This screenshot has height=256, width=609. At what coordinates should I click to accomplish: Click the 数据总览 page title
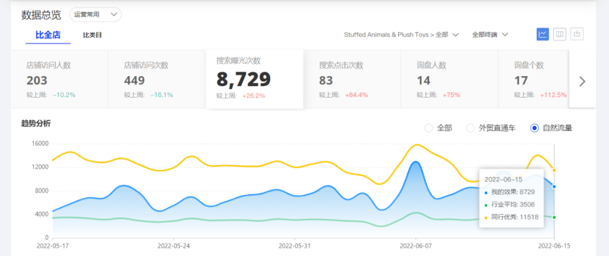(41, 15)
